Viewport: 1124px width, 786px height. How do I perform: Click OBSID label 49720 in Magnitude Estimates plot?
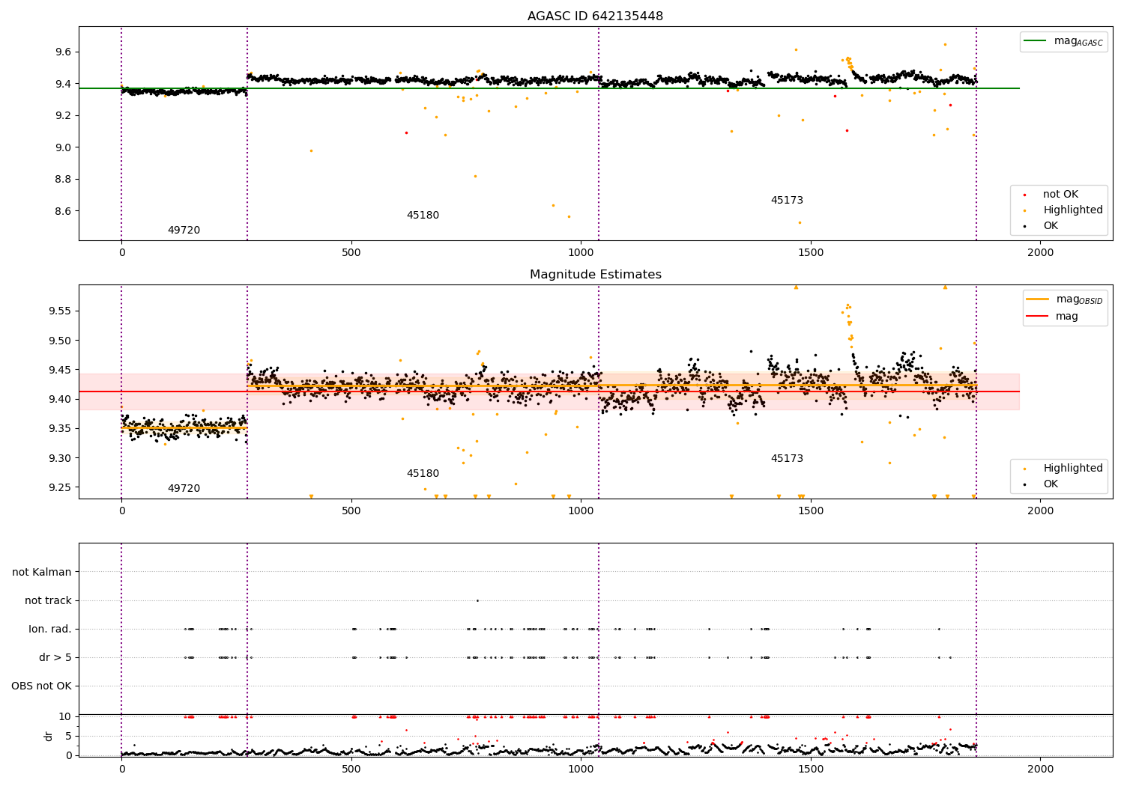point(184,489)
